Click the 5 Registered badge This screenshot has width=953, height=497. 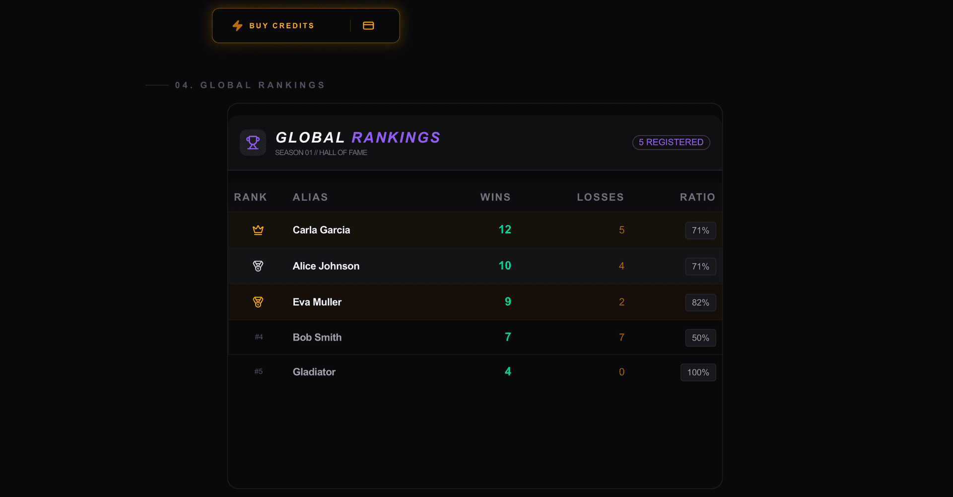(671, 142)
